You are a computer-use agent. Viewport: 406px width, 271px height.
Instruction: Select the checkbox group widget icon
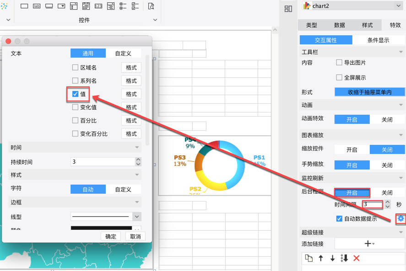coord(135,6)
